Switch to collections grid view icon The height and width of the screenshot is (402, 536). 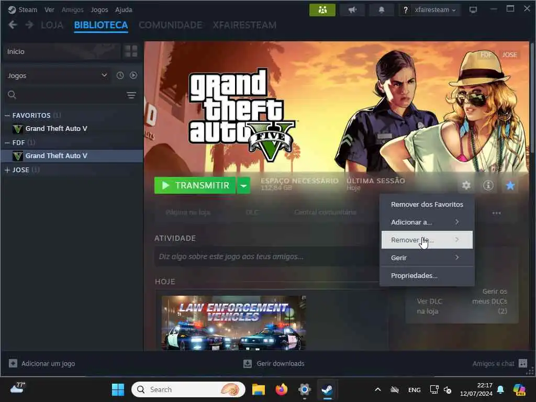click(131, 51)
